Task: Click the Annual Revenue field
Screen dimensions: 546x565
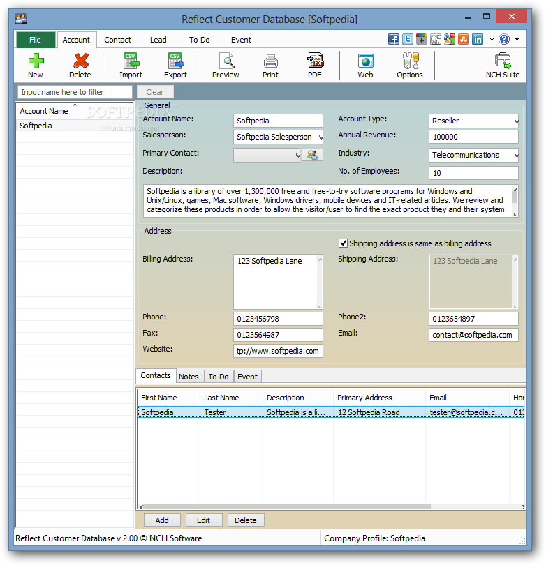Action: [473, 137]
